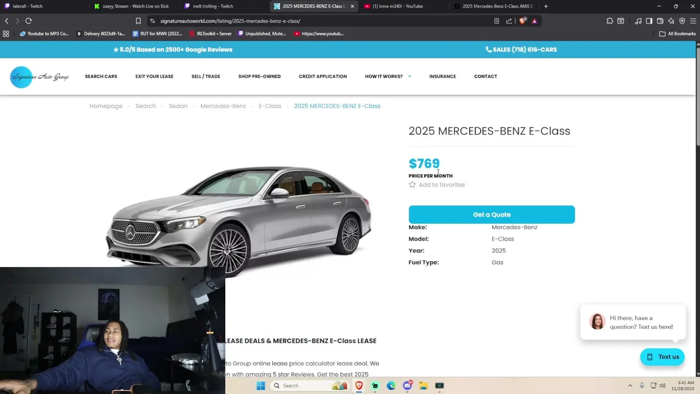Open Brave browser from the taskbar

(359, 386)
